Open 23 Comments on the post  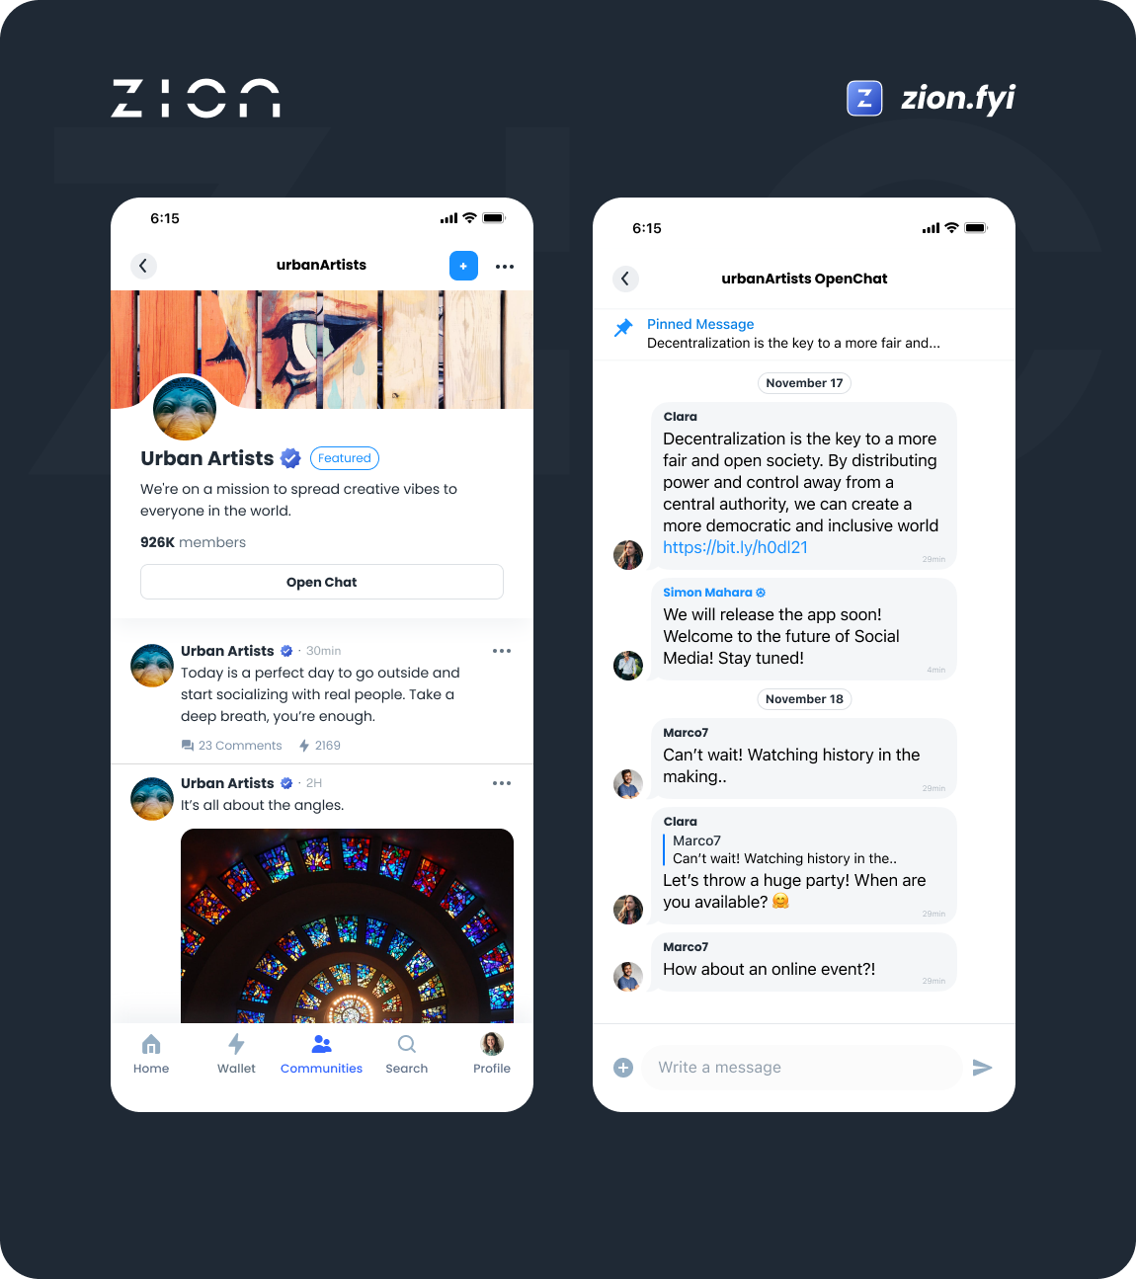[x=231, y=746]
